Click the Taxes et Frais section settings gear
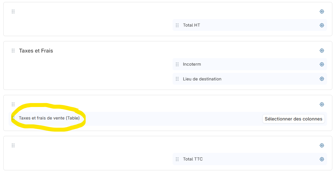Image resolution: width=333 pixels, height=171 pixels. (x=322, y=51)
